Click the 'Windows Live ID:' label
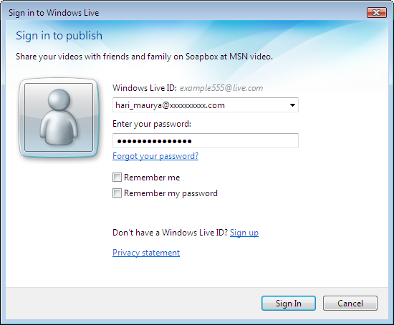Image resolution: width=394 pixels, height=325 pixels. click(145, 88)
